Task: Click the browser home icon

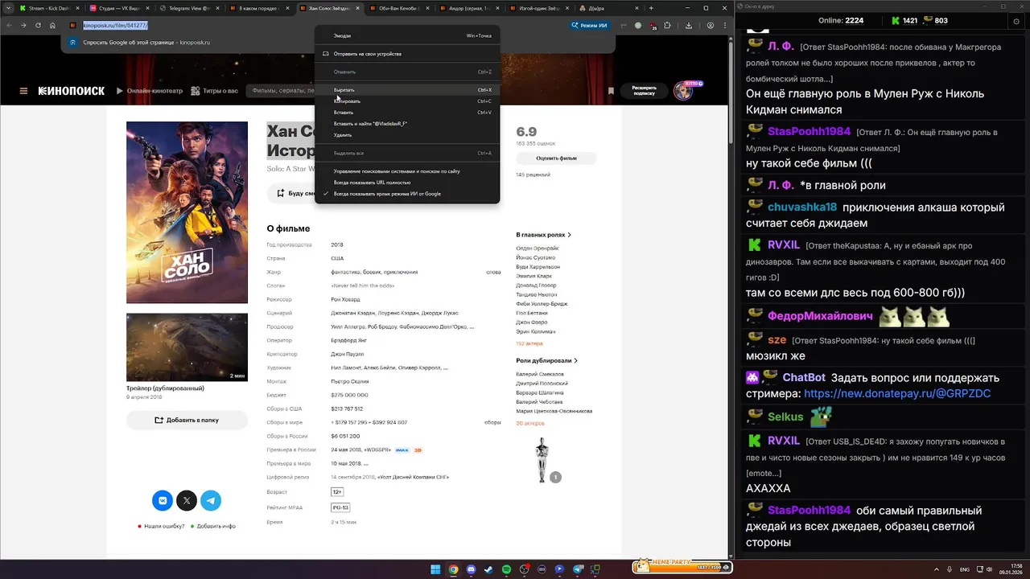Action: (x=53, y=25)
